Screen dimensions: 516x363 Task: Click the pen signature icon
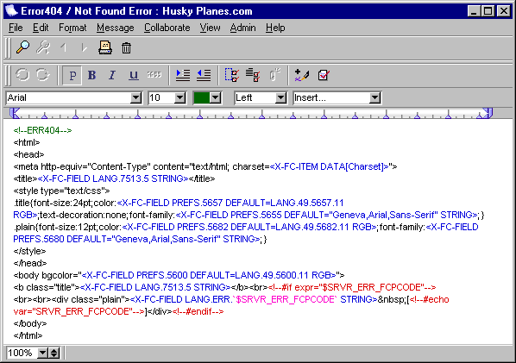click(x=302, y=75)
